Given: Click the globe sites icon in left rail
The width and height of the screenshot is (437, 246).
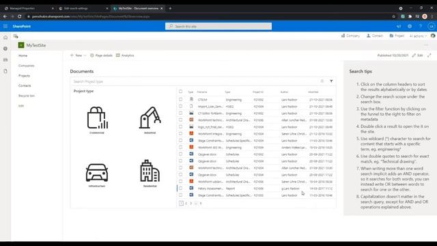Looking at the screenshot, I should 5,49.
